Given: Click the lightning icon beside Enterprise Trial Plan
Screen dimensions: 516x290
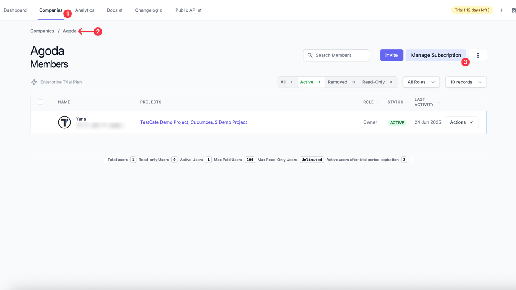Looking at the screenshot, I should pos(34,82).
